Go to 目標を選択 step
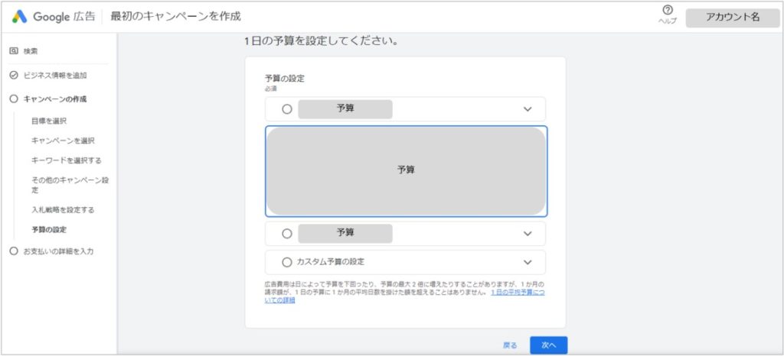This screenshot has height=356, width=784. 49,121
